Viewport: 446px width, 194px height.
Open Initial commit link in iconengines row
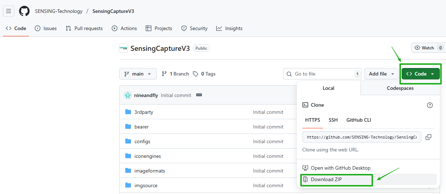tap(268, 156)
